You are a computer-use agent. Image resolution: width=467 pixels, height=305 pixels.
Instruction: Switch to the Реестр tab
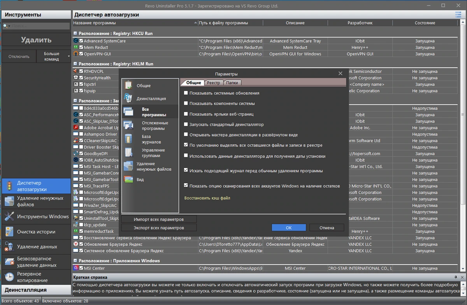[x=213, y=82]
